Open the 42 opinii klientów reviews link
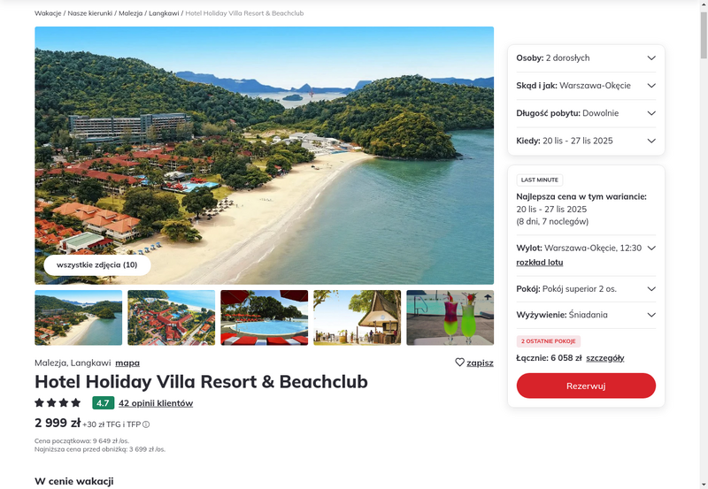 (156, 403)
